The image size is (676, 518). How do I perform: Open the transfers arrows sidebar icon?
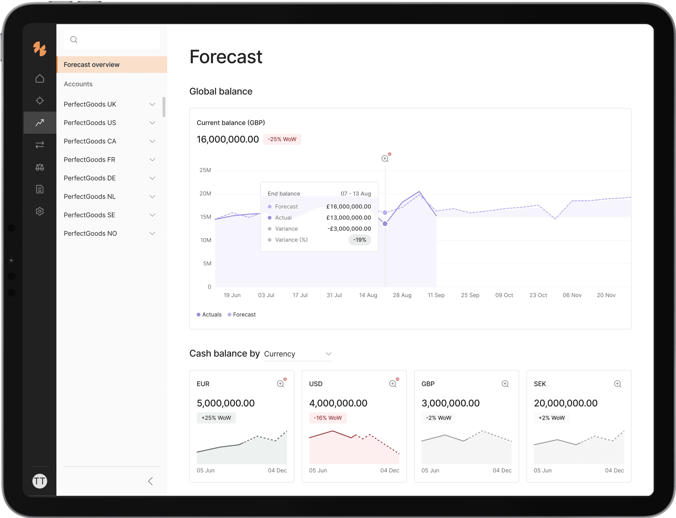[x=40, y=145]
